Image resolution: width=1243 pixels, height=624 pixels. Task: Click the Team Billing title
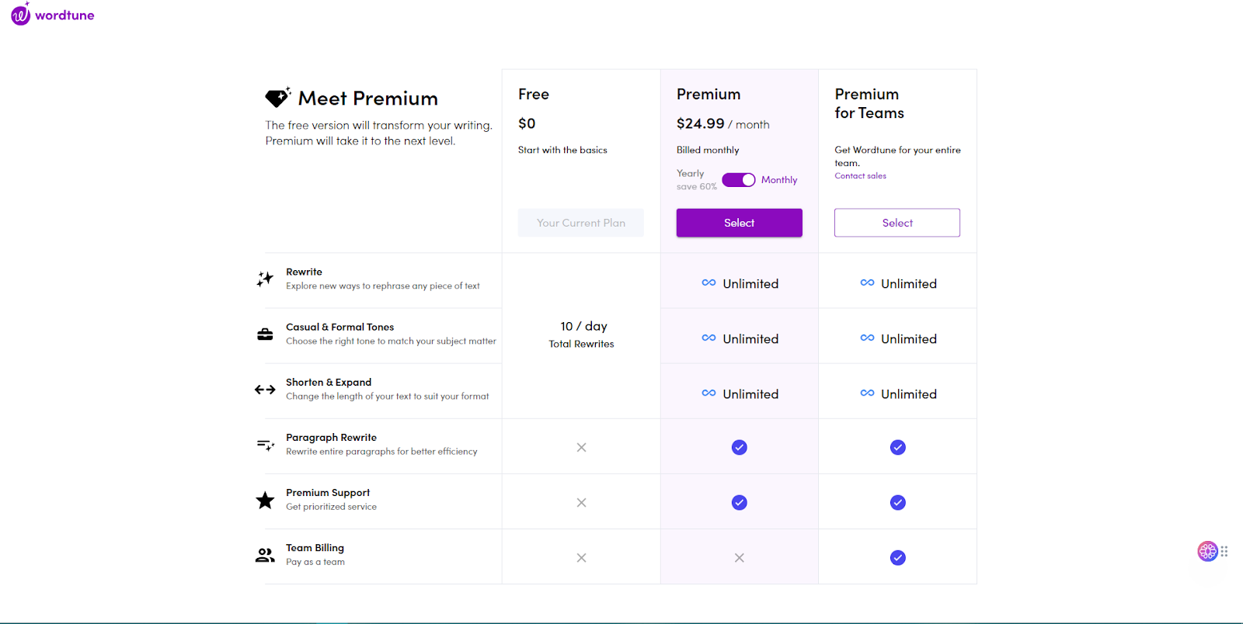tap(315, 547)
